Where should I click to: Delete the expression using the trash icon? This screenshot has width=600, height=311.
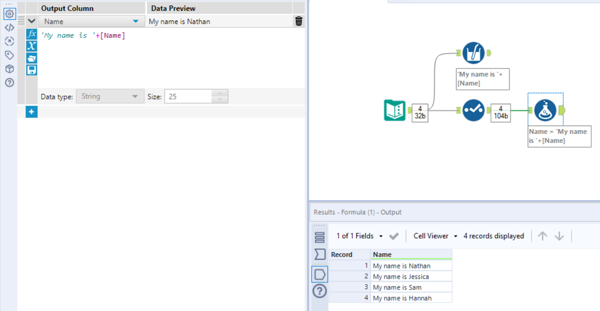298,21
